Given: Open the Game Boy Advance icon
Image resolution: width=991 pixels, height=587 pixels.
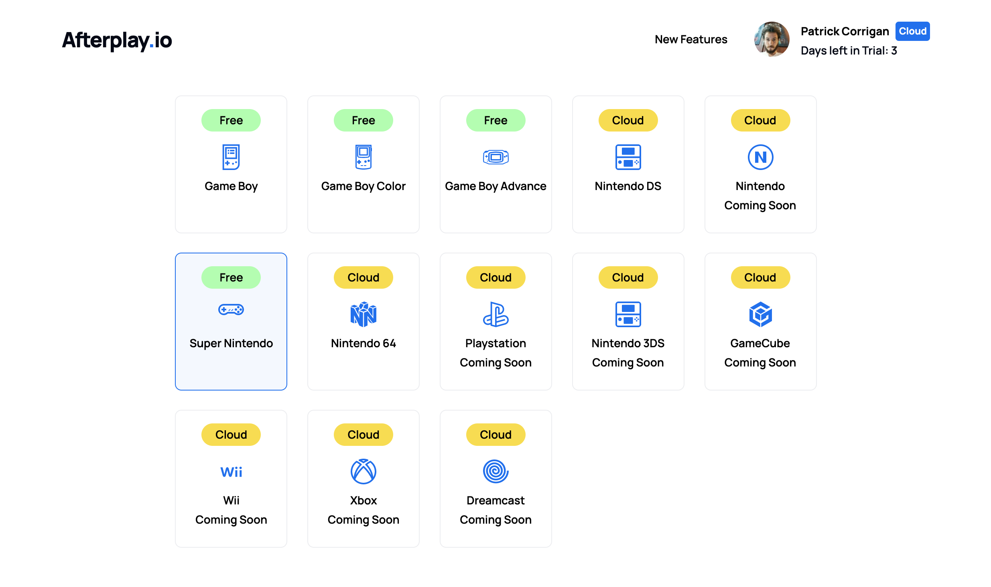Looking at the screenshot, I should [495, 157].
